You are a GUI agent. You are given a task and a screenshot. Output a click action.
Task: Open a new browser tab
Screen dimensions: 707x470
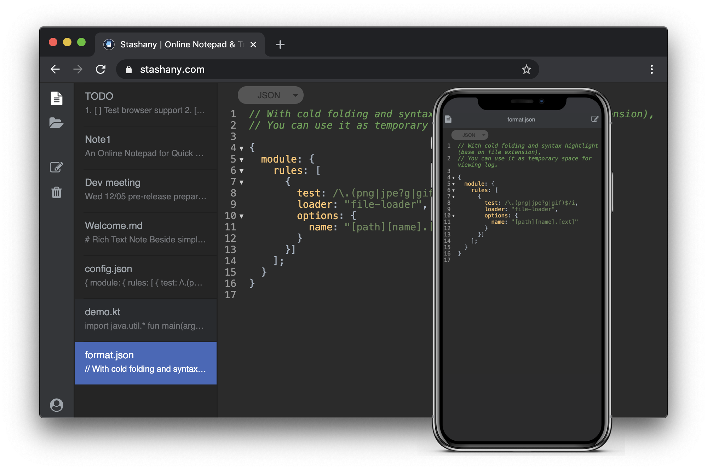tap(280, 45)
